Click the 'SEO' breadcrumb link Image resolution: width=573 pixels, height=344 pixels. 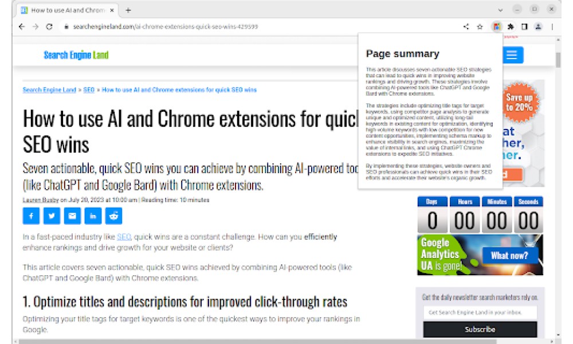89,90
